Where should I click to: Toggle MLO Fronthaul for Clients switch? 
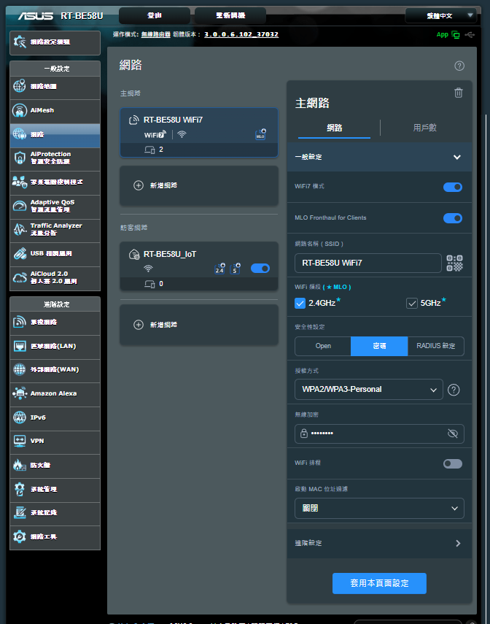coord(453,218)
